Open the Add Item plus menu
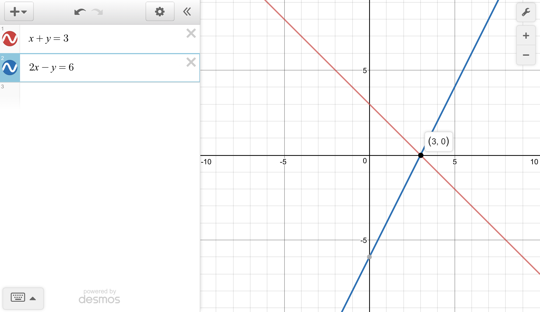 pos(18,12)
